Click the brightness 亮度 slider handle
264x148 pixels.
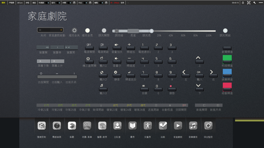[x=133, y=31]
